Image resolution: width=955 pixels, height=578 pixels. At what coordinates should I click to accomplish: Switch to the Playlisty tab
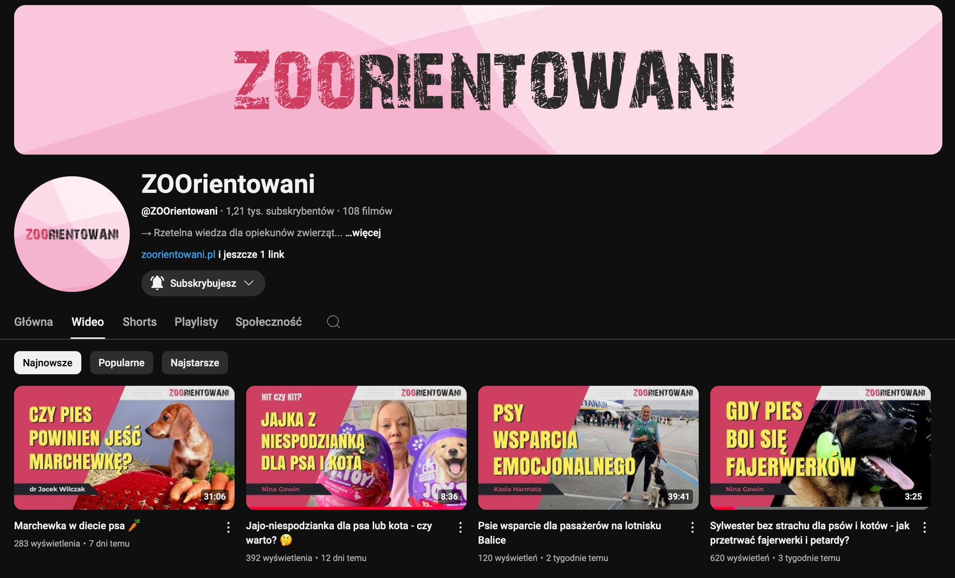click(196, 322)
